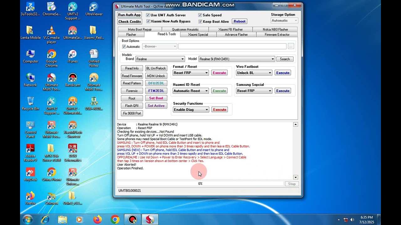Toggle the Use UMT Auth Server checkbox
Screen dimensions: 401x225
click(x=148, y=15)
